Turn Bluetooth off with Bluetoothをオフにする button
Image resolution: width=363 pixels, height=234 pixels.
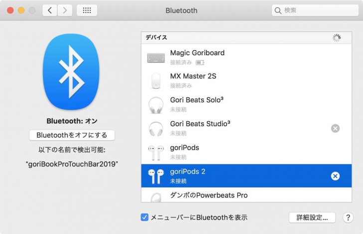pyautogui.click(x=72, y=135)
